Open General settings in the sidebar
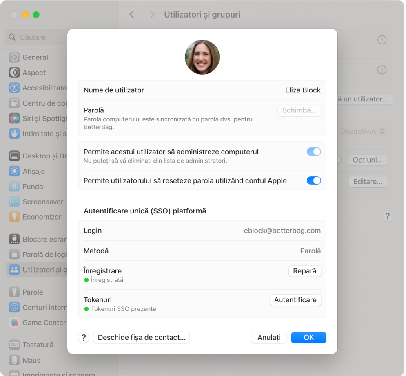 coord(35,57)
